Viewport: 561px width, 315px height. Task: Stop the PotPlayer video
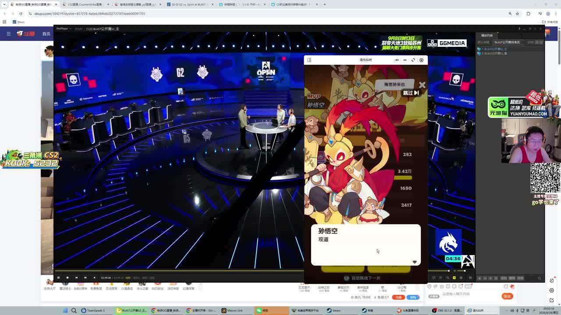pyautogui.click(x=67, y=277)
